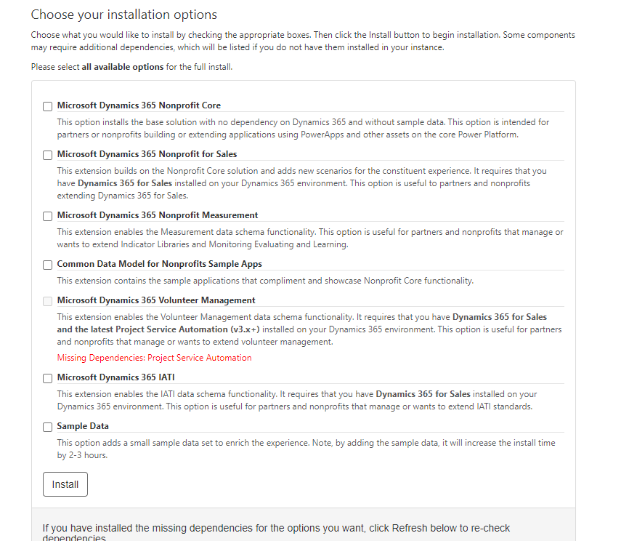Click the 'Choose your installation options' heading
This screenshot has width=621, height=541.
click(124, 15)
